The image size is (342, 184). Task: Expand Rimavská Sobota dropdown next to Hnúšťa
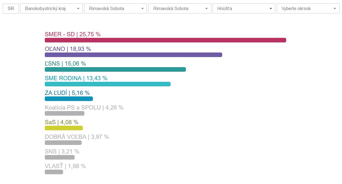point(180,9)
